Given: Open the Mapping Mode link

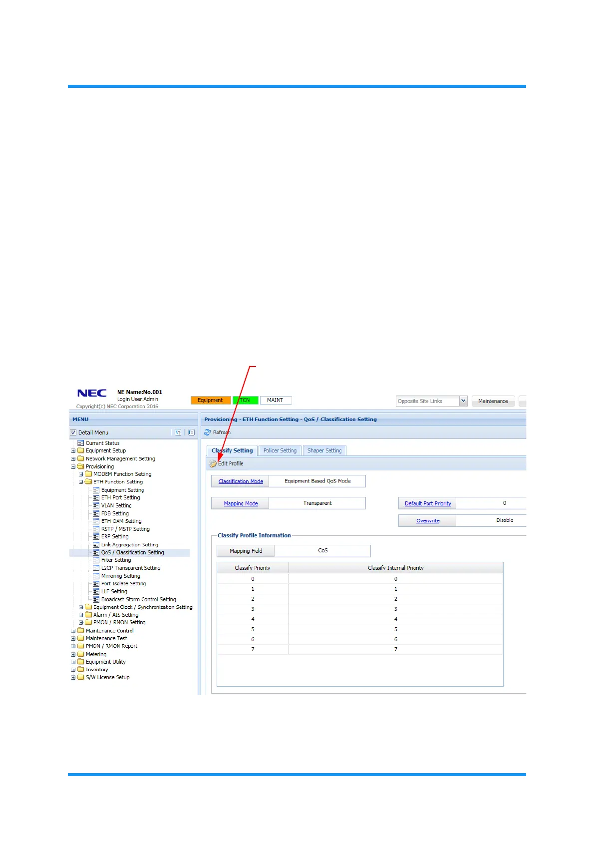Looking at the screenshot, I should (241, 503).
